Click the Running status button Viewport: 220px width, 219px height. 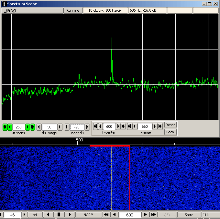[x=73, y=10]
